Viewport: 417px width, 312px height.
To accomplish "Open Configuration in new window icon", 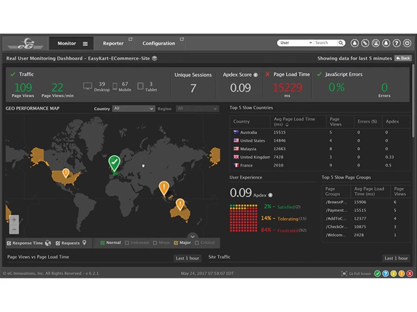I will click(182, 40).
